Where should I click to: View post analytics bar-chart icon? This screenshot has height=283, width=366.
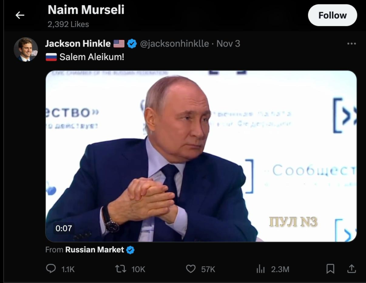260,269
